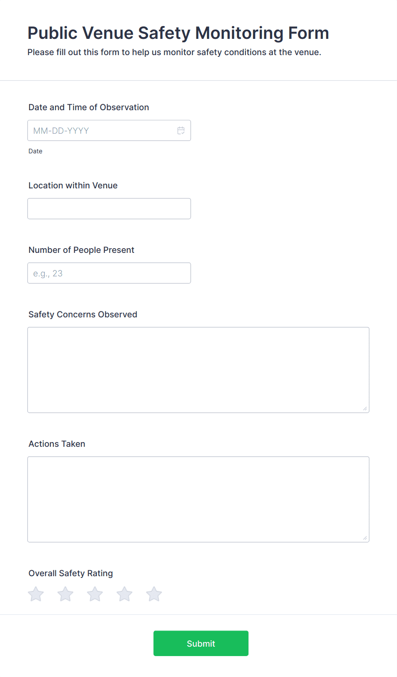Image resolution: width=397 pixels, height=677 pixels.
Task: Click the Location within Venue label
Action: coord(73,186)
